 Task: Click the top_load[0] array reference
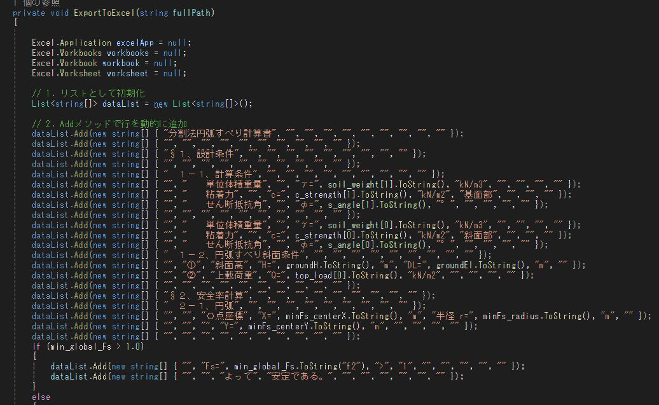[x=316, y=275]
